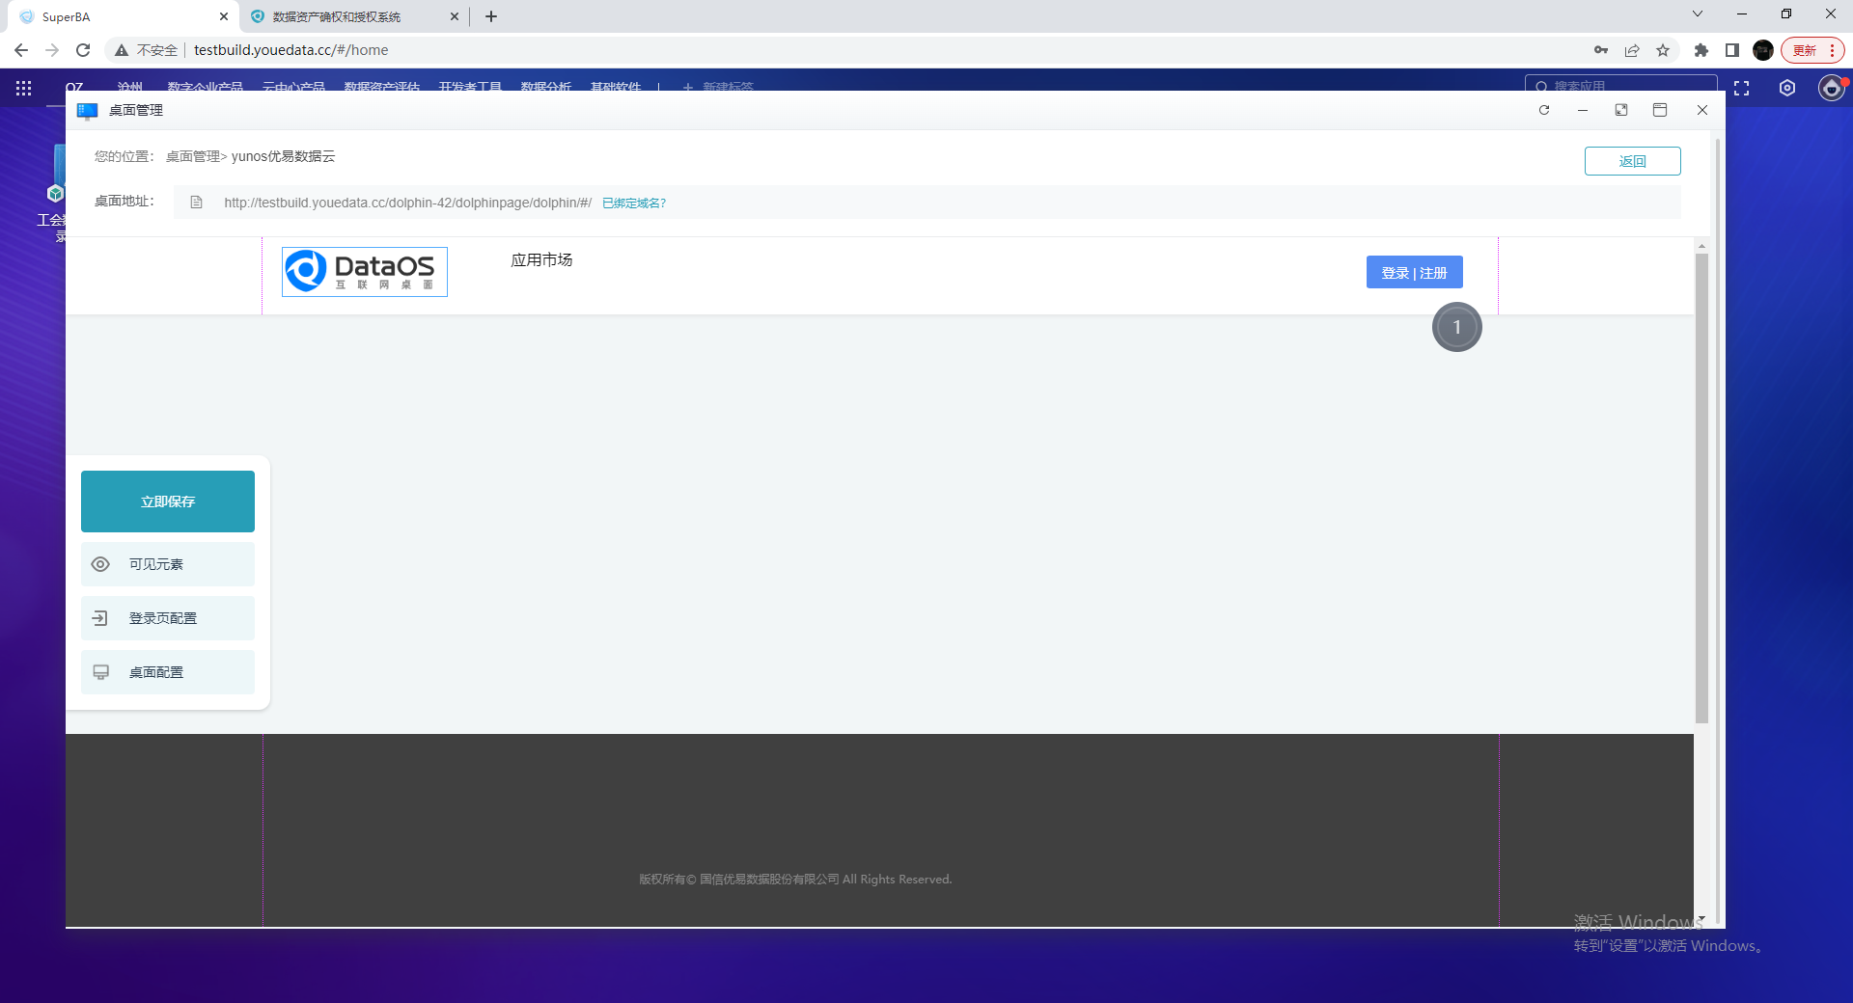Viewport: 1853px width, 1003px height.
Task: Click the preview vertical scrollbar thumb
Action: click(x=1701, y=488)
